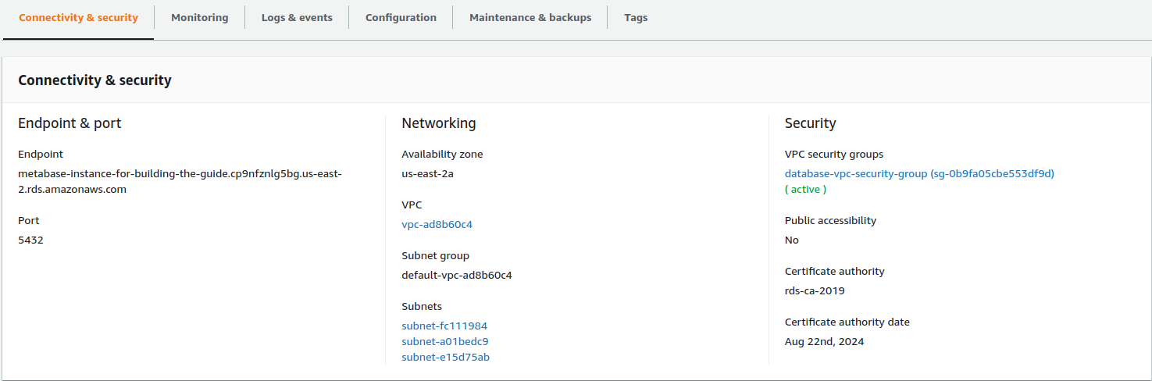Screen dimensions: 1152x381
Task: Open subnet-a01bedc9 subnet link
Action: pyautogui.click(x=444, y=341)
